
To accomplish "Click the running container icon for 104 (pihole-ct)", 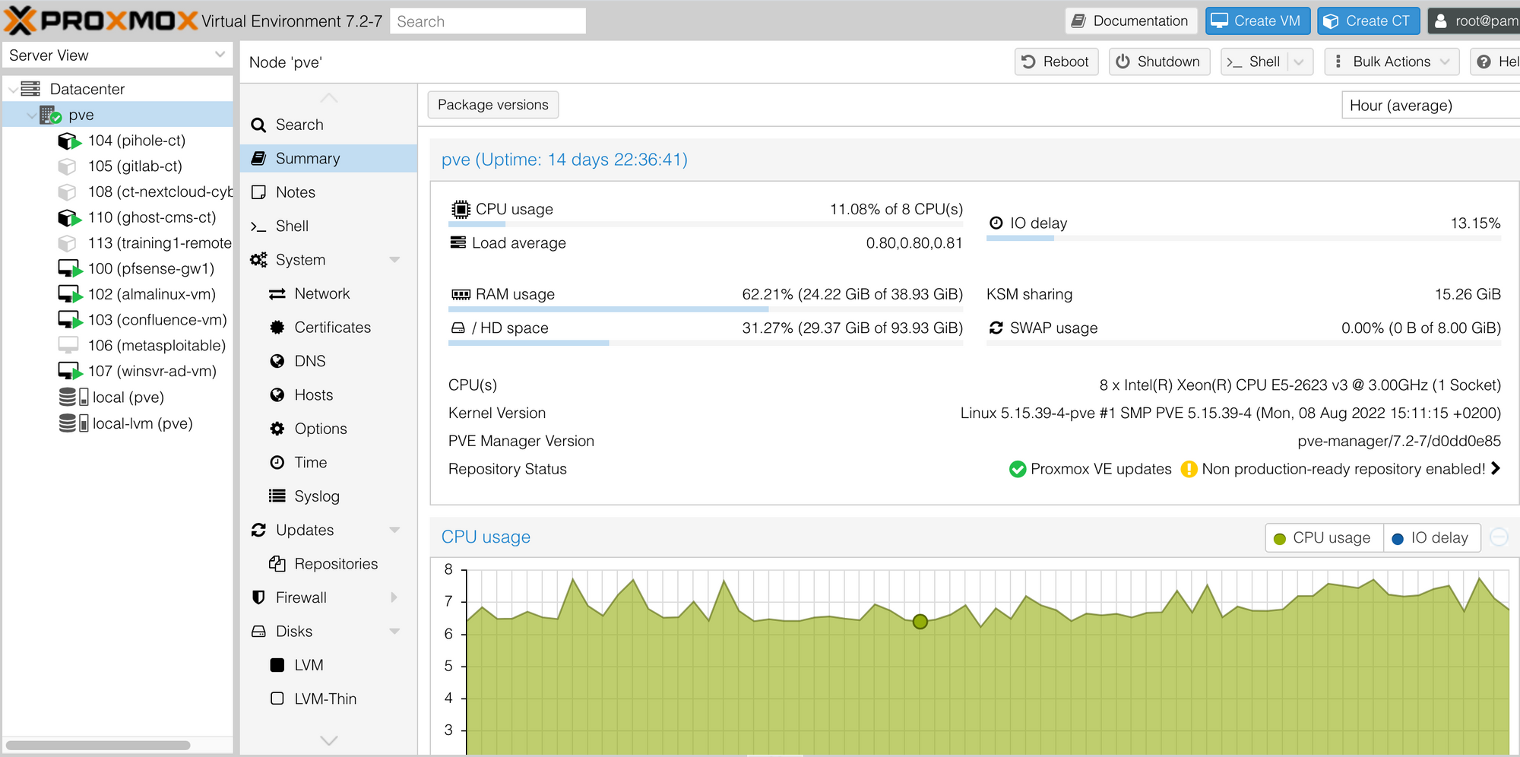I will (69, 141).
